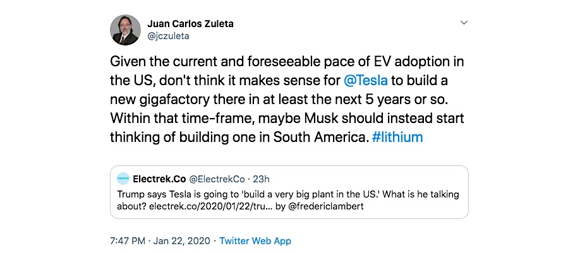Open Juan Carlos Zuleta's profile picture
This screenshot has width=568, height=253.
pyautogui.click(x=125, y=30)
